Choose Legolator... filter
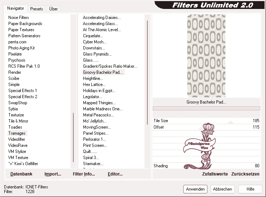266x197 pixels. point(92,97)
